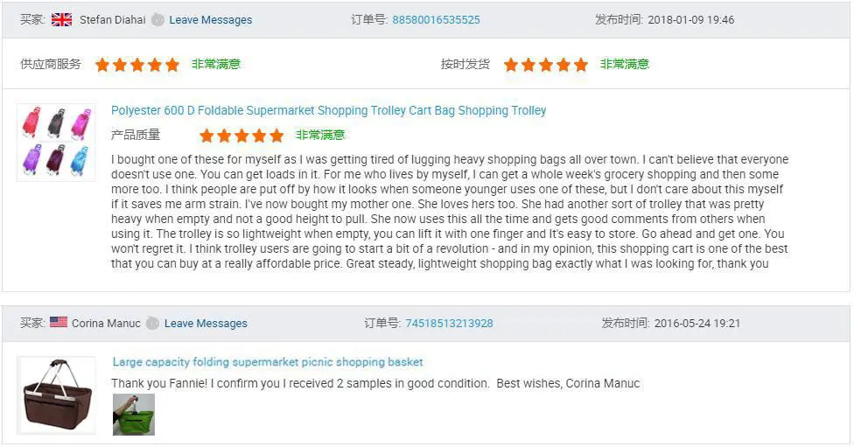Click the grey chat icon next to Stefan Diahai
The height and width of the screenshot is (447, 854).
(x=157, y=19)
